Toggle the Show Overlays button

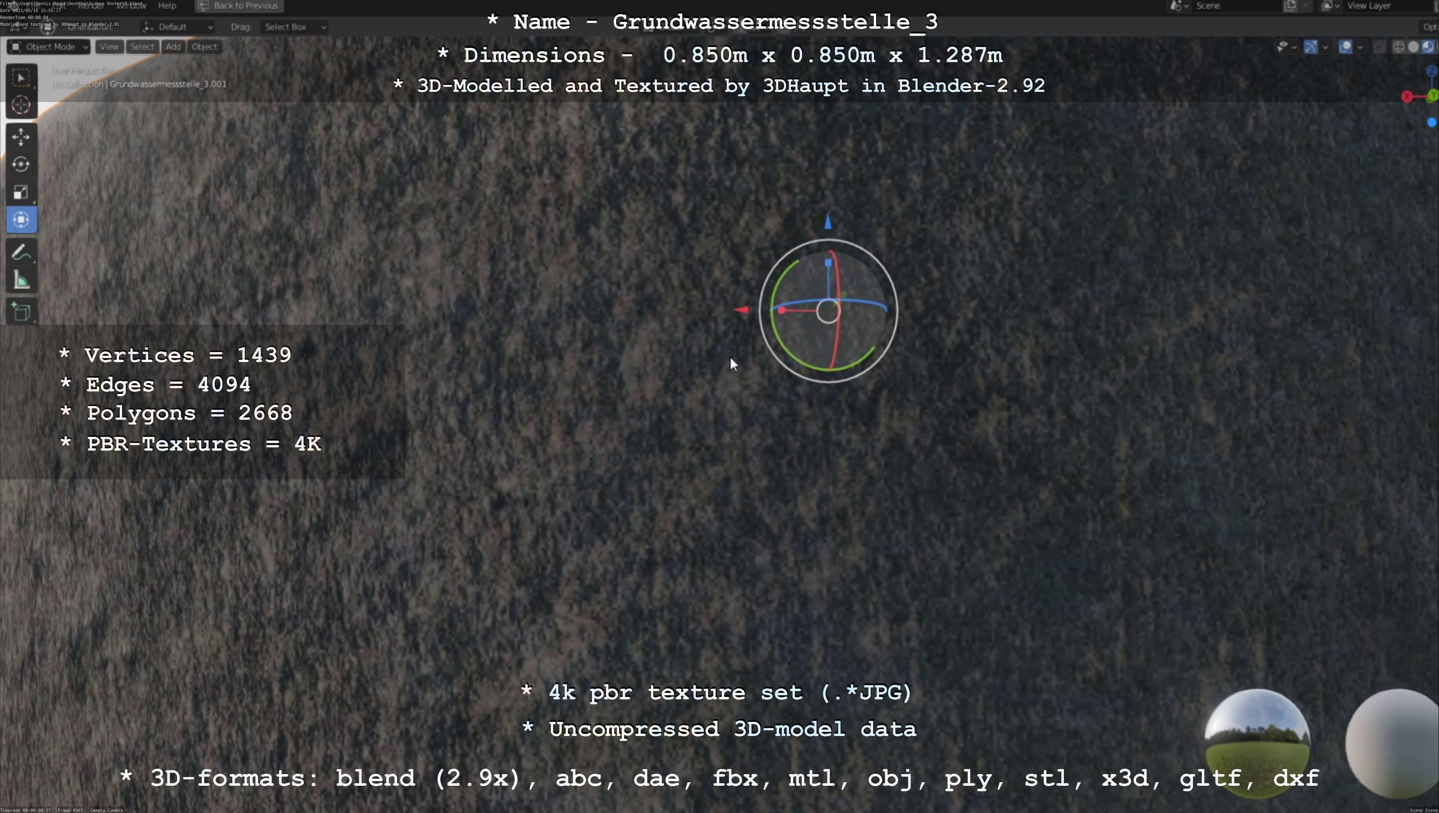point(1345,47)
